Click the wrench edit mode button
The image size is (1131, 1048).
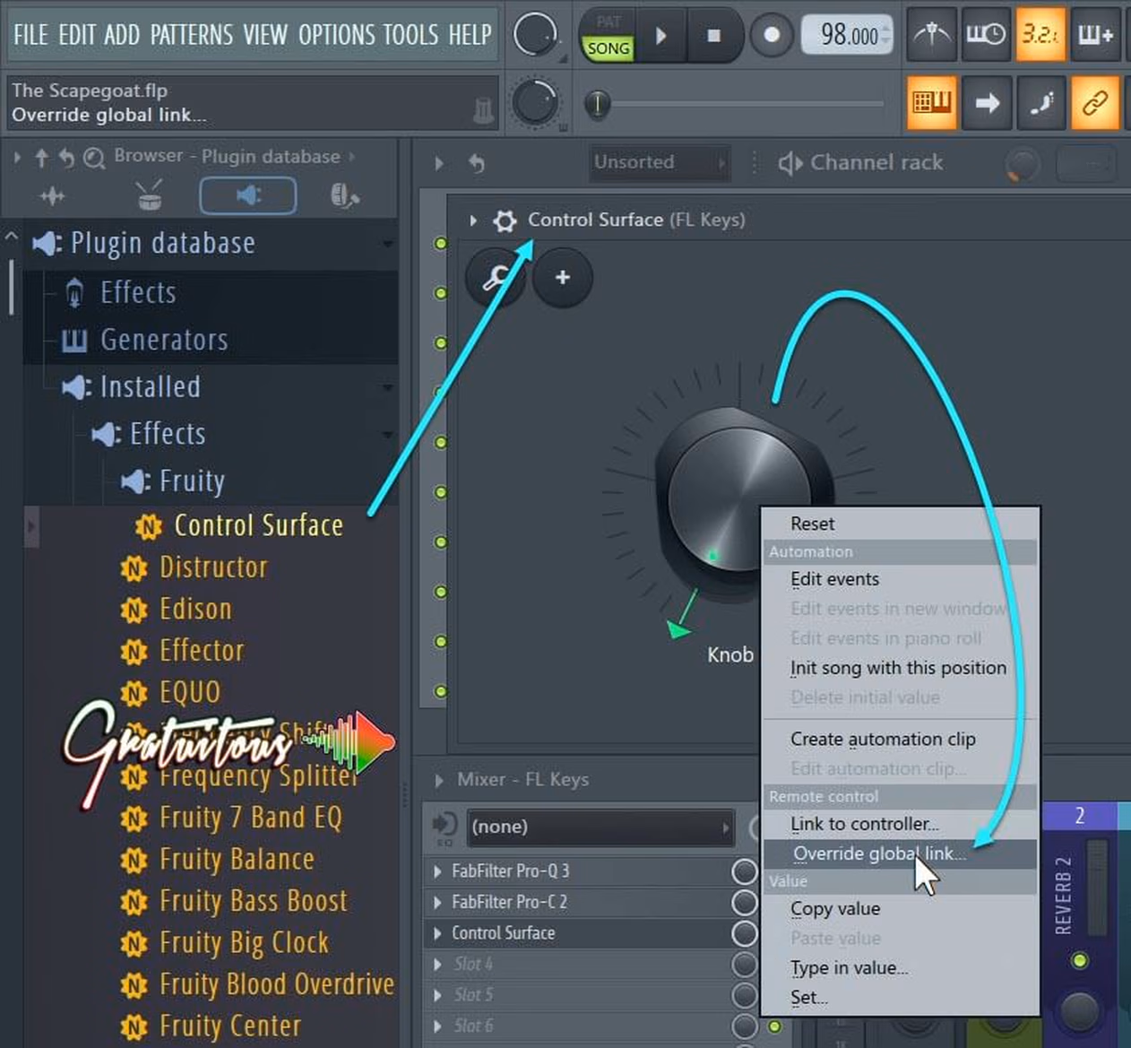coord(496,278)
